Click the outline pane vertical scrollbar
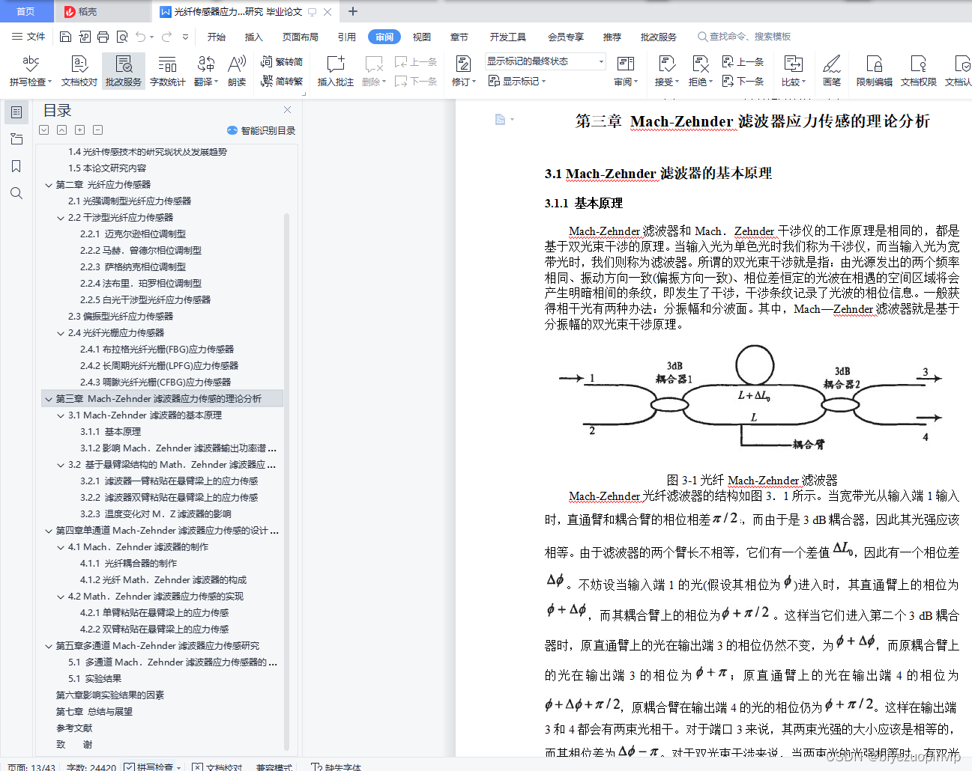972x771 pixels. pos(287,481)
